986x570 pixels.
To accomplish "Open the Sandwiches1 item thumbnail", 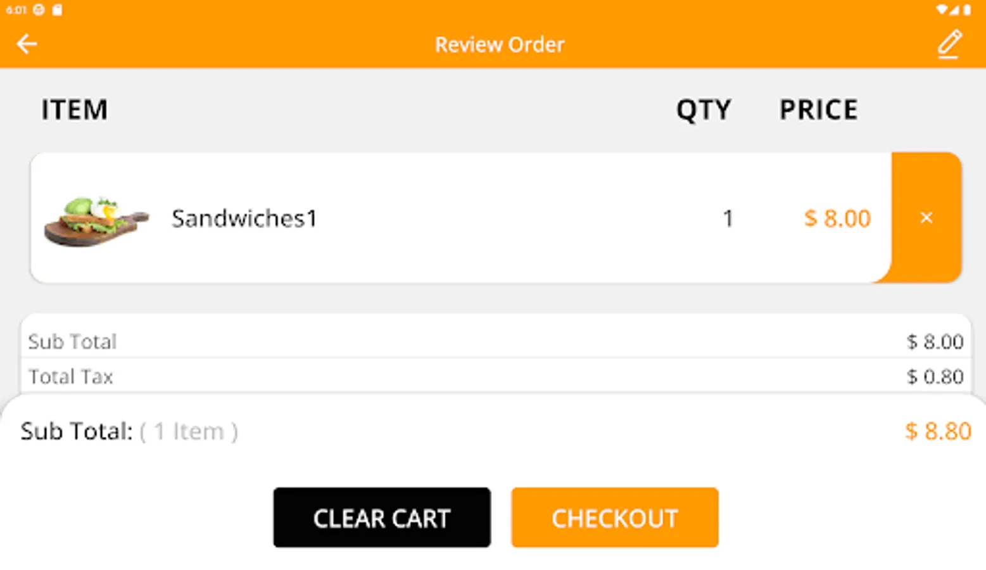I will tap(96, 221).
